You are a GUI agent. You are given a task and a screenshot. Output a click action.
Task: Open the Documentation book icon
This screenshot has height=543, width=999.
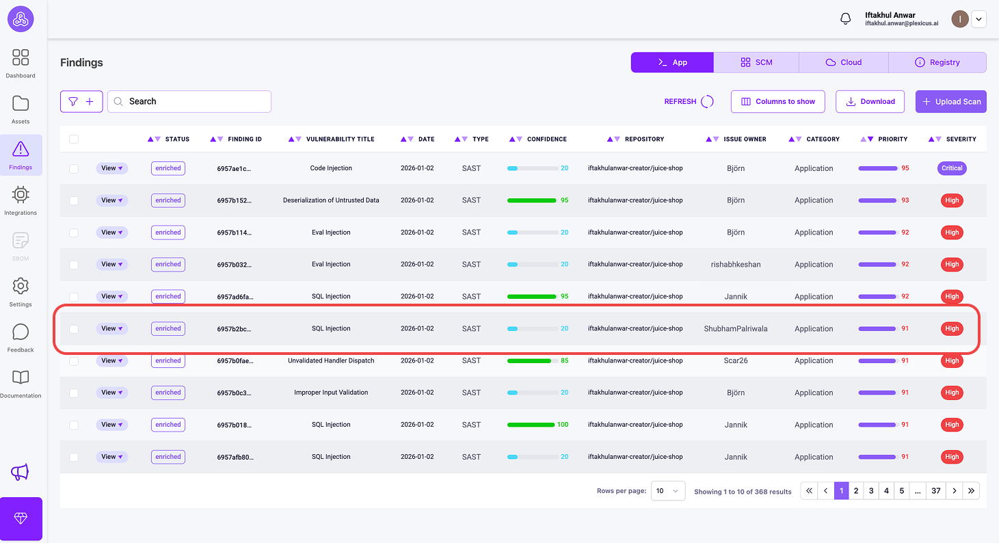click(x=21, y=378)
